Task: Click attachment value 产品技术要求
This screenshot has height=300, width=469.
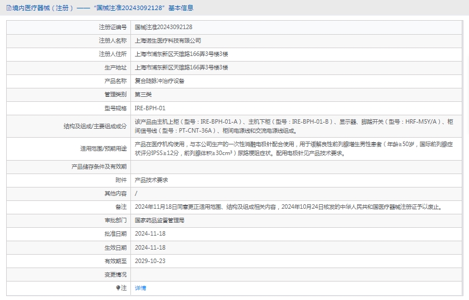Action: click(x=151, y=180)
